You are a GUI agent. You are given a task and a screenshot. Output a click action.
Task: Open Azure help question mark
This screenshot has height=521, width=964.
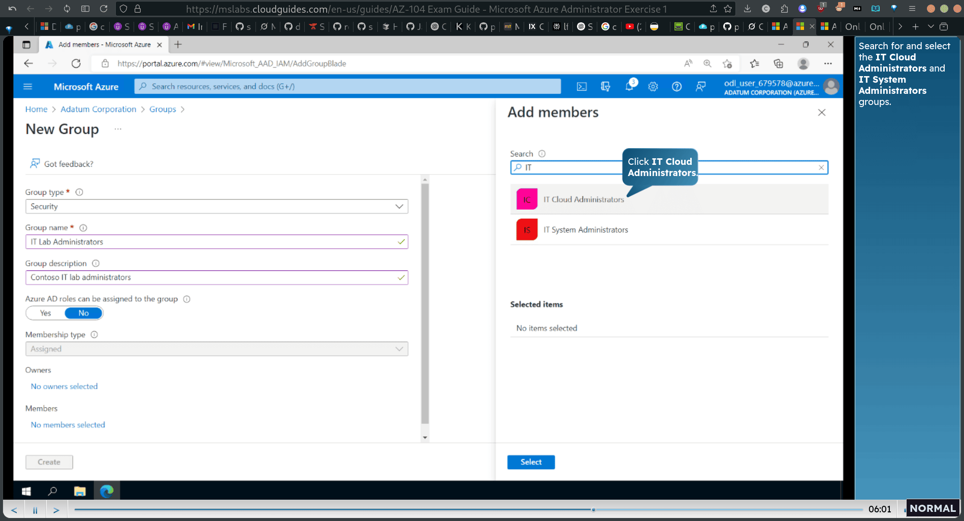(x=677, y=87)
